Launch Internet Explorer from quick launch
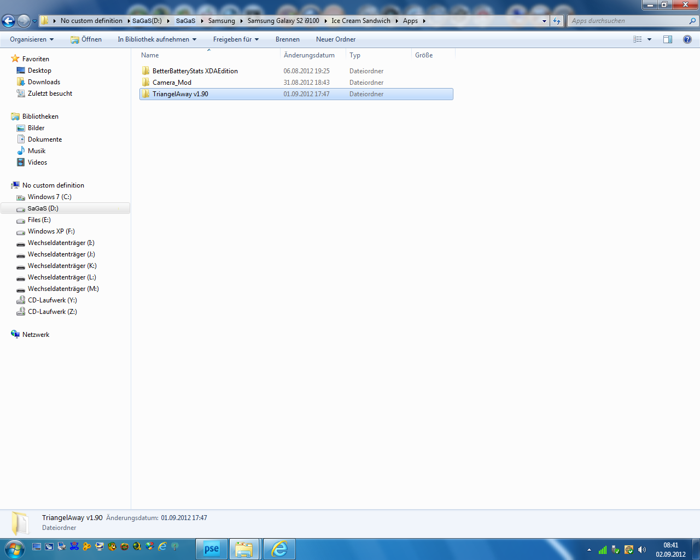This screenshot has width=700, height=560. (x=162, y=546)
